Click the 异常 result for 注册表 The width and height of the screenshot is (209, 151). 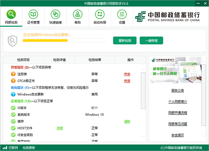point(94,74)
